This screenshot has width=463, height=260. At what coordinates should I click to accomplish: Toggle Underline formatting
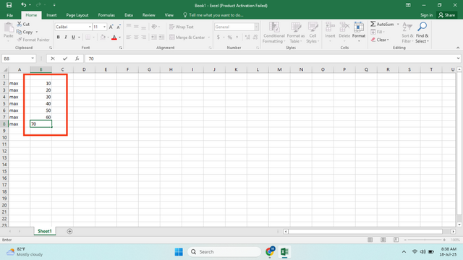click(x=73, y=37)
